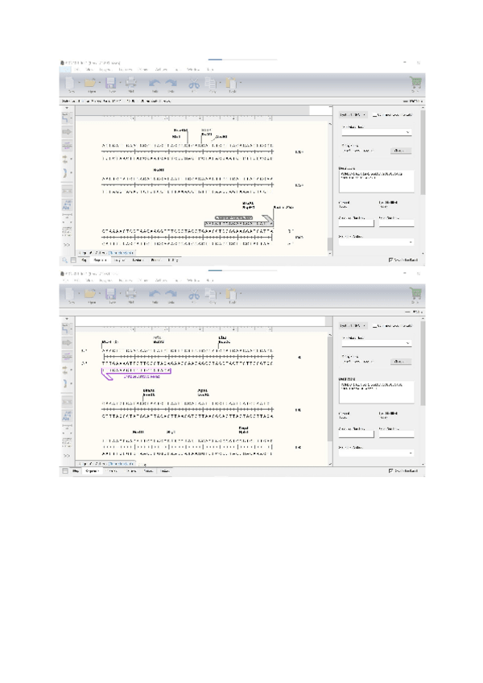Switch to Map tab in upper window

pos(84,260)
